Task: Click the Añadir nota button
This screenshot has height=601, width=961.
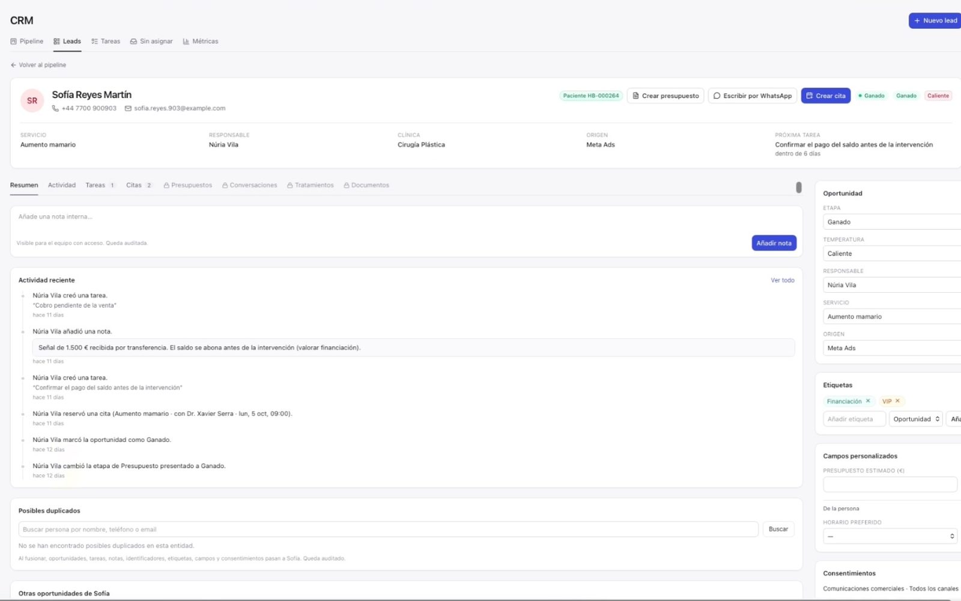Action: (x=774, y=243)
